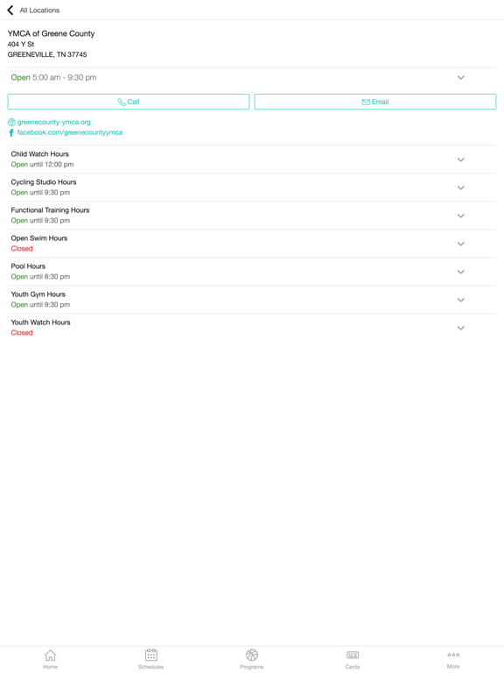Open greenecounty-ymca.org website link
This screenshot has width=504, height=673.
click(x=54, y=122)
